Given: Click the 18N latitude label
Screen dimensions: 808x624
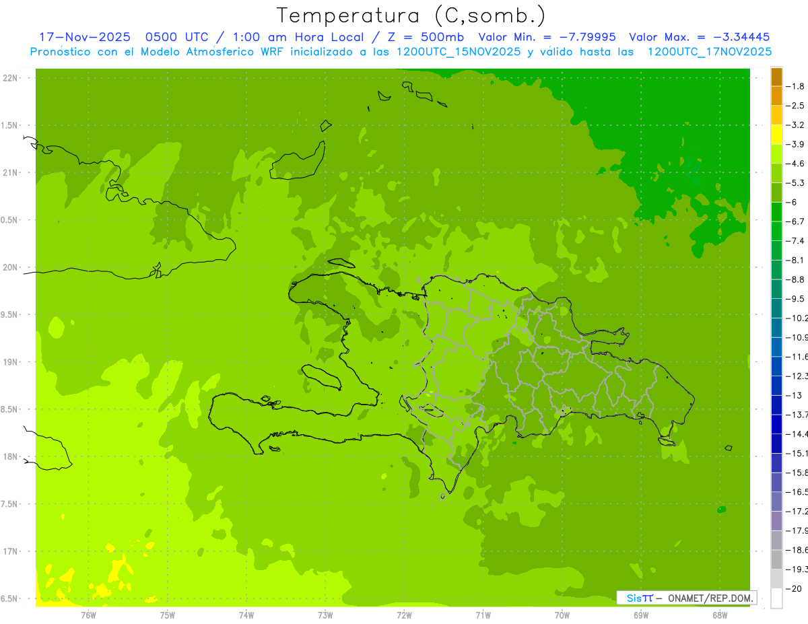Looking at the screenshot, I should [x=11, y=456].
